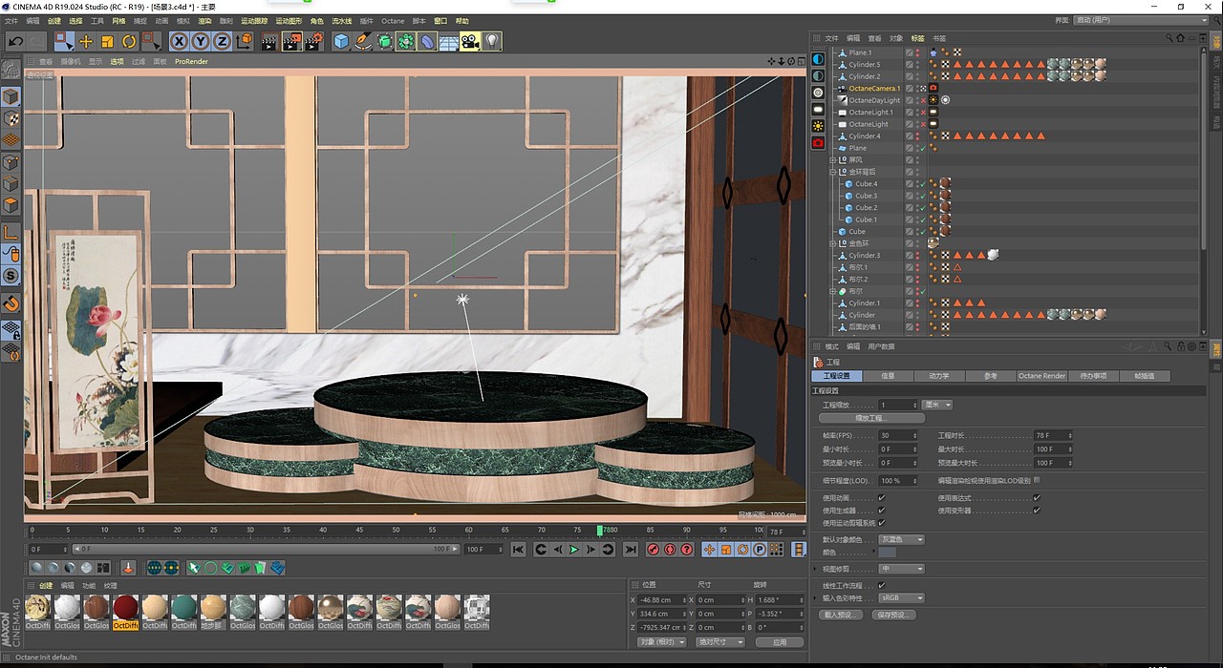This screenshot has width=1223, height=668.
Task: Open the 灰蓝色 default object color dropdown
Action: pos(902,540)
